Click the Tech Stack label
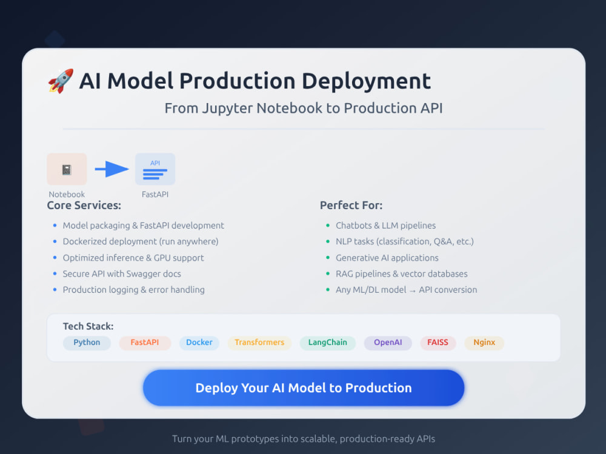606x454 pixels. coord(88,326)
